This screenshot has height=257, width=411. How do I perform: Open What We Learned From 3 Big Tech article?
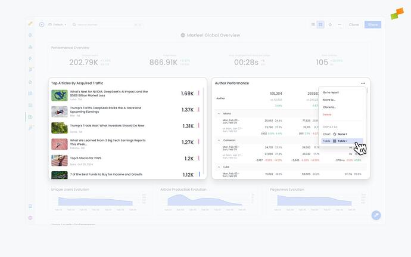coord(108,143)
